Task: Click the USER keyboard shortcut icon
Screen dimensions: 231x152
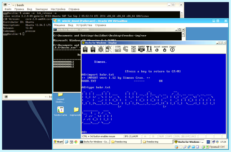Action: click(x=118, y=49)
